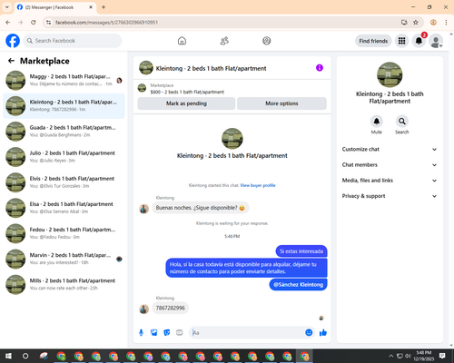Open the Groups icon in top navigation

267,41
